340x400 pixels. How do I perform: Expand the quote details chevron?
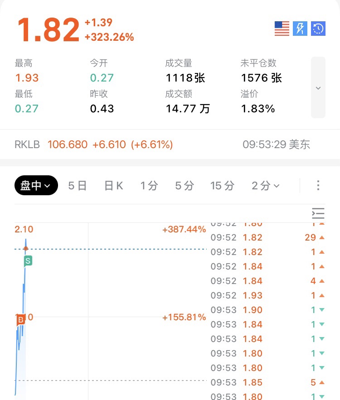pyautogui.click(x=318, y=87)
